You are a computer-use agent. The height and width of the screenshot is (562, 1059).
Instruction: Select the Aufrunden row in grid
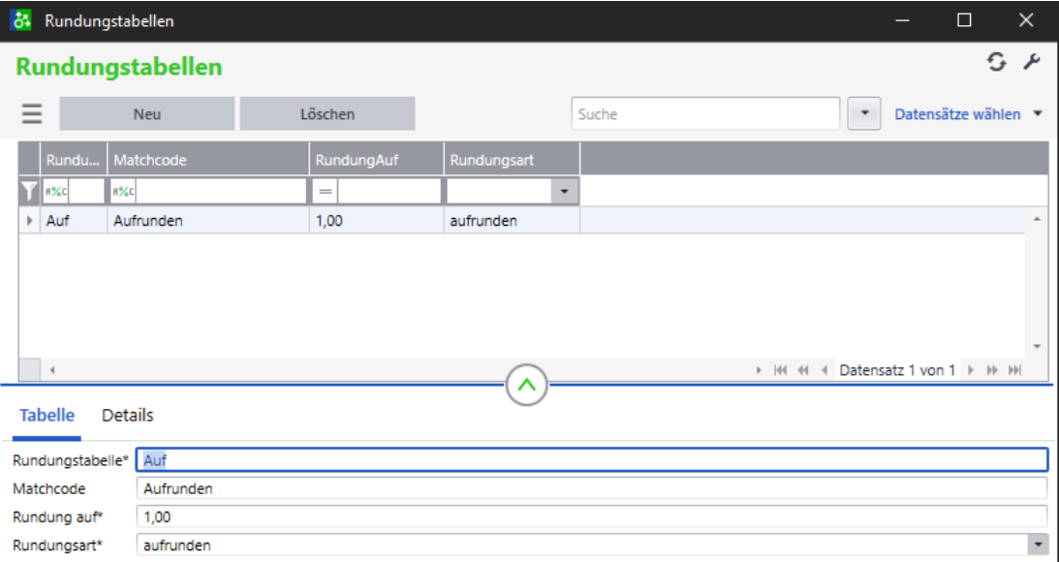click(x=207, y=221)
